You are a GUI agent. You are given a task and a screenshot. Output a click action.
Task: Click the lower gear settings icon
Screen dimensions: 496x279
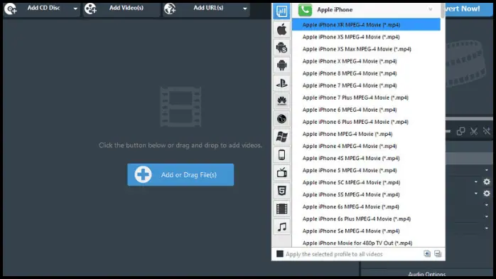(487, 194)
